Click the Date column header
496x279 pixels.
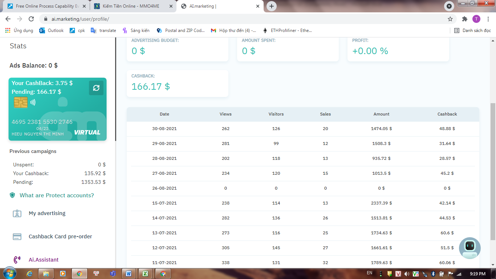tap(164, 114)
